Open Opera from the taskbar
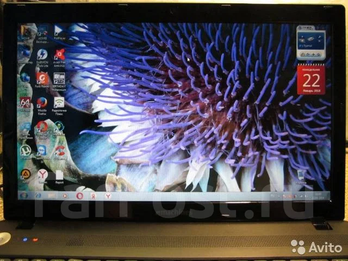 pyautogui.click(x=80, y=196)
